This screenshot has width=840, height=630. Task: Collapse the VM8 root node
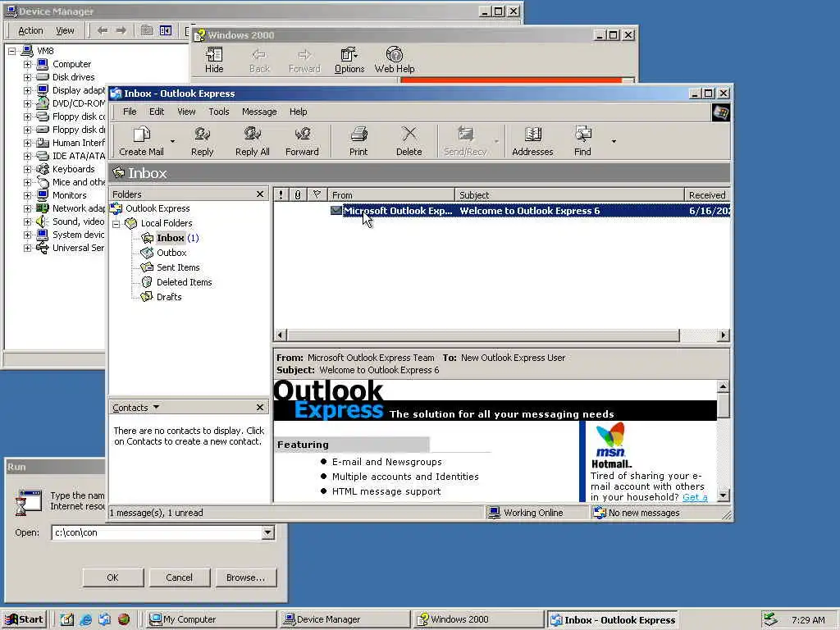[x=11, y=51]
